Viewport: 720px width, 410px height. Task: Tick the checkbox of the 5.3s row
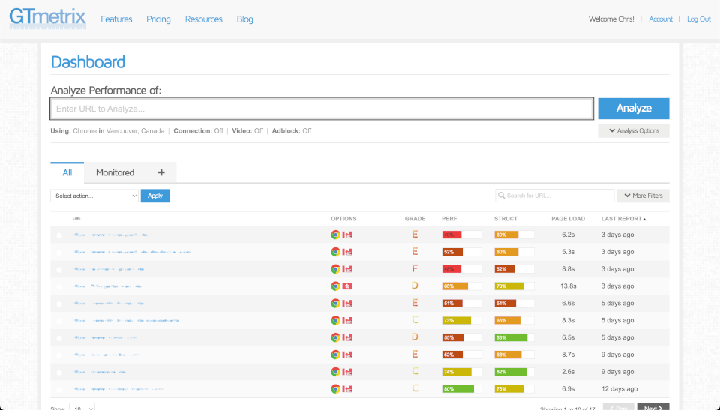click(58, 253)
